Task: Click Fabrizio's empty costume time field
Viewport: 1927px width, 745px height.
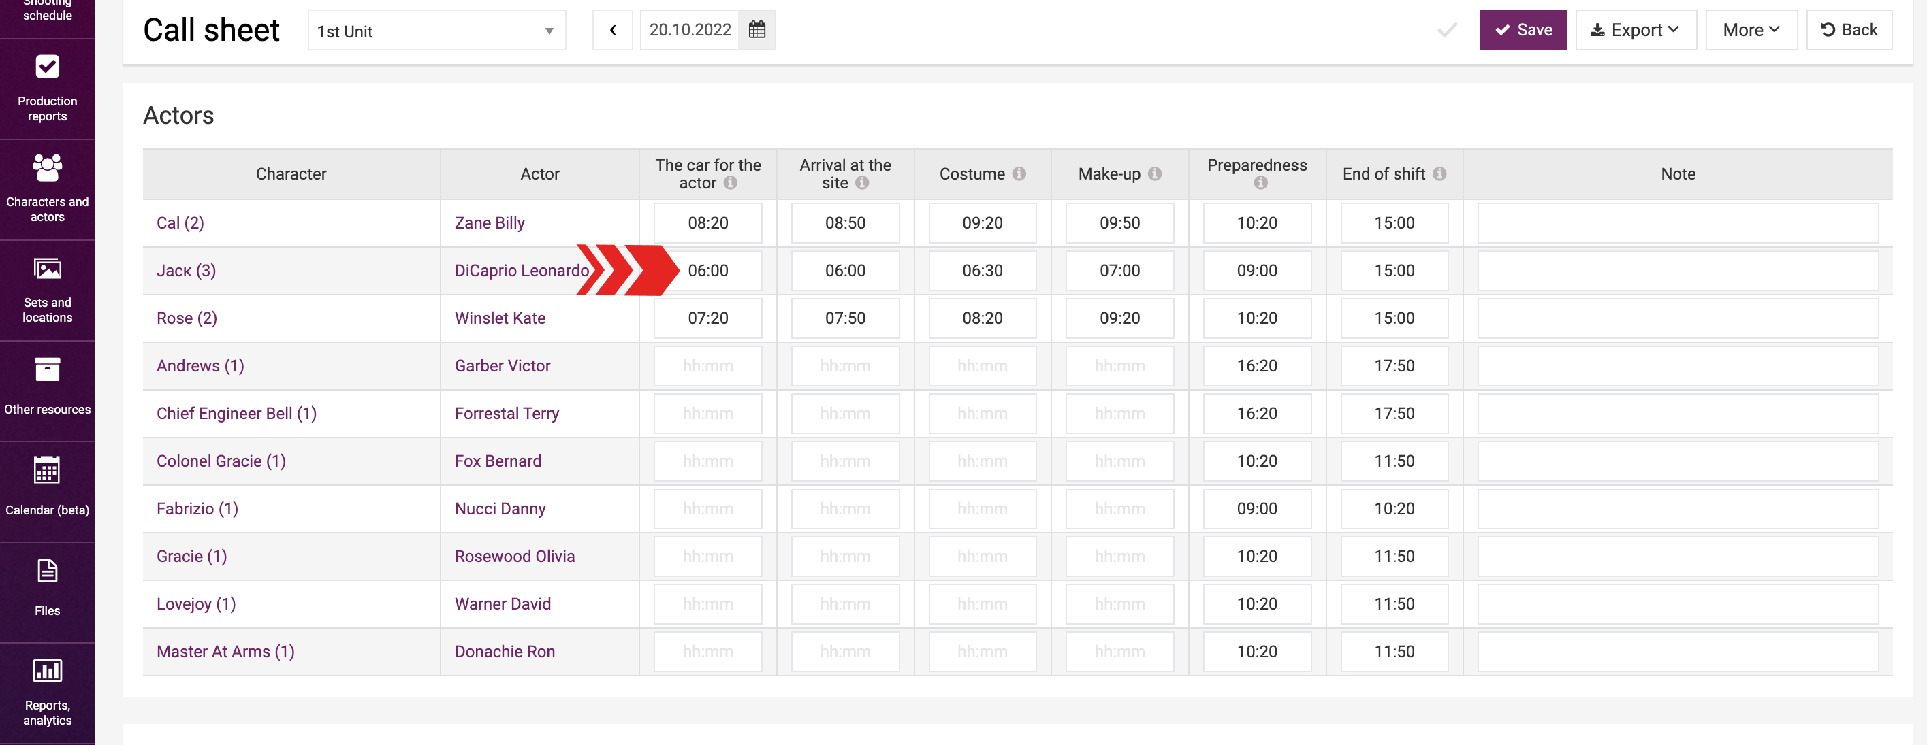Action: pyautogui.click(x=982, y=509)
